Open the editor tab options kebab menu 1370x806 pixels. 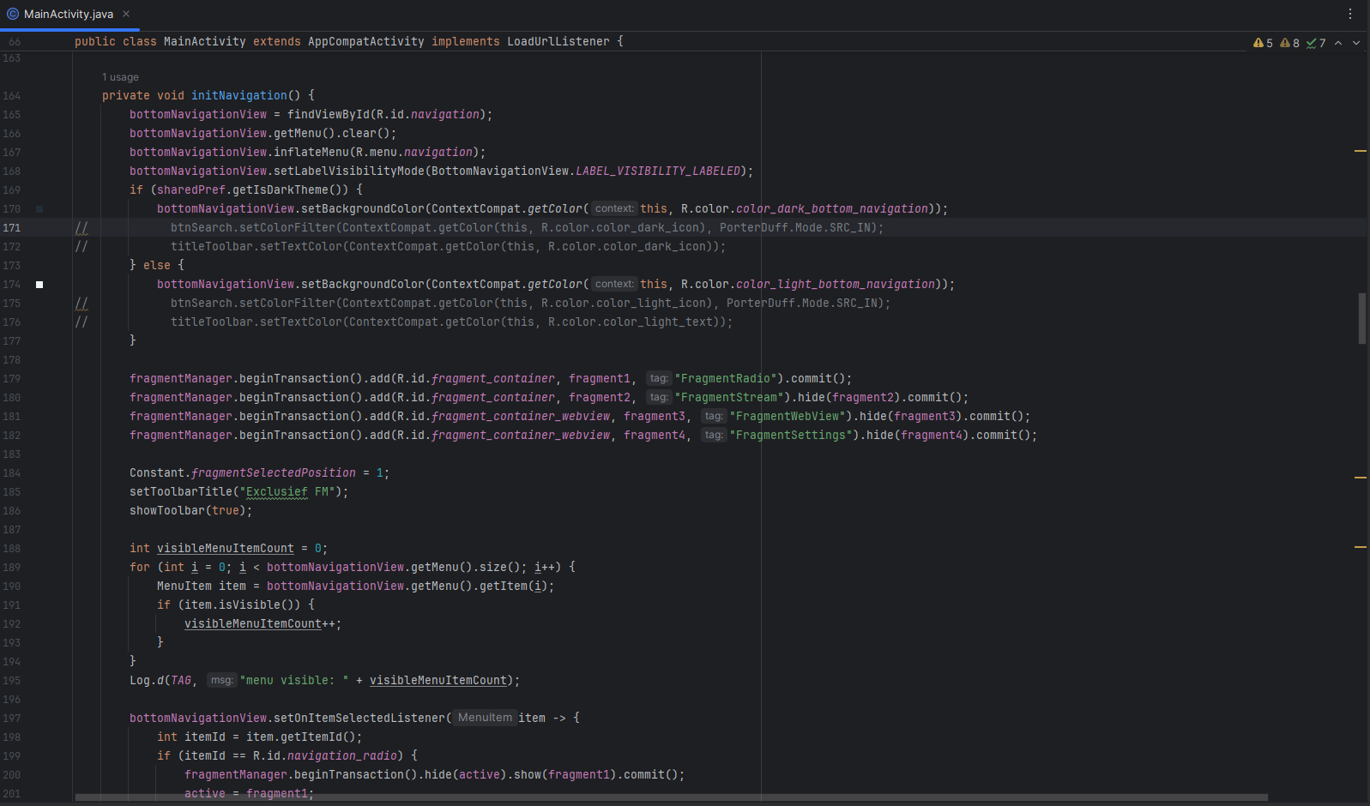(1349, 14)
